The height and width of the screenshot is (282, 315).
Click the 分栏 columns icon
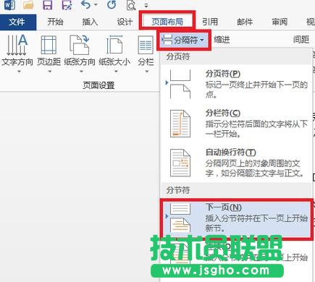[x=146, y=46]
